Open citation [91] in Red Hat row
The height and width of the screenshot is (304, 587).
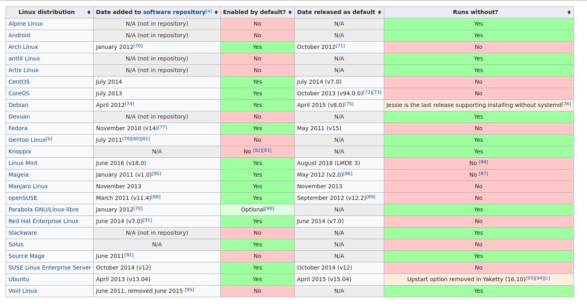click(x=147, y=220)
